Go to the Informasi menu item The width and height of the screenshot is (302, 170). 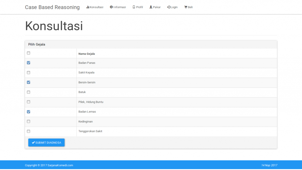click(118, 7)
